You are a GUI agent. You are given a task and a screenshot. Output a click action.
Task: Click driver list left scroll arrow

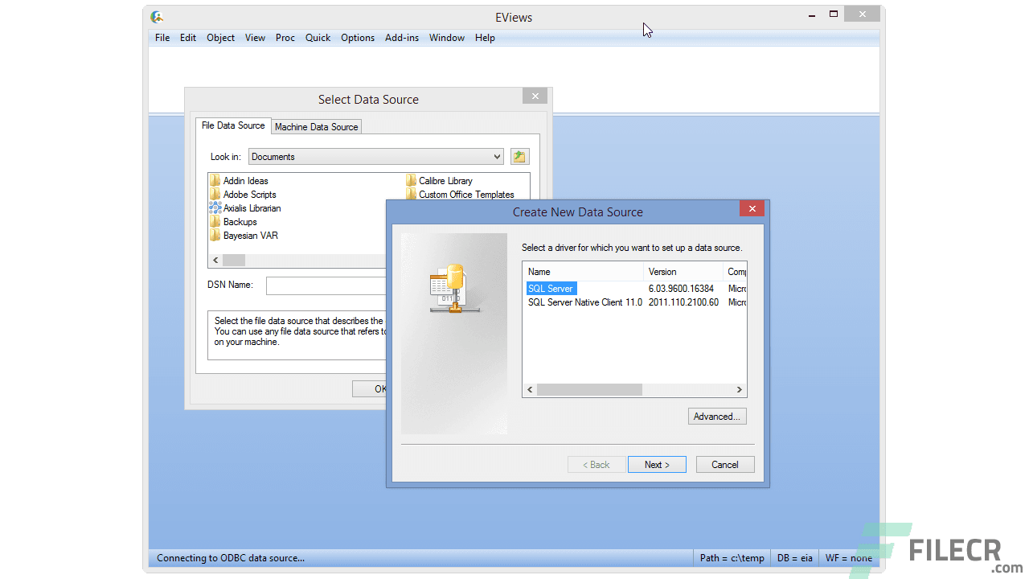pos(530,389)
